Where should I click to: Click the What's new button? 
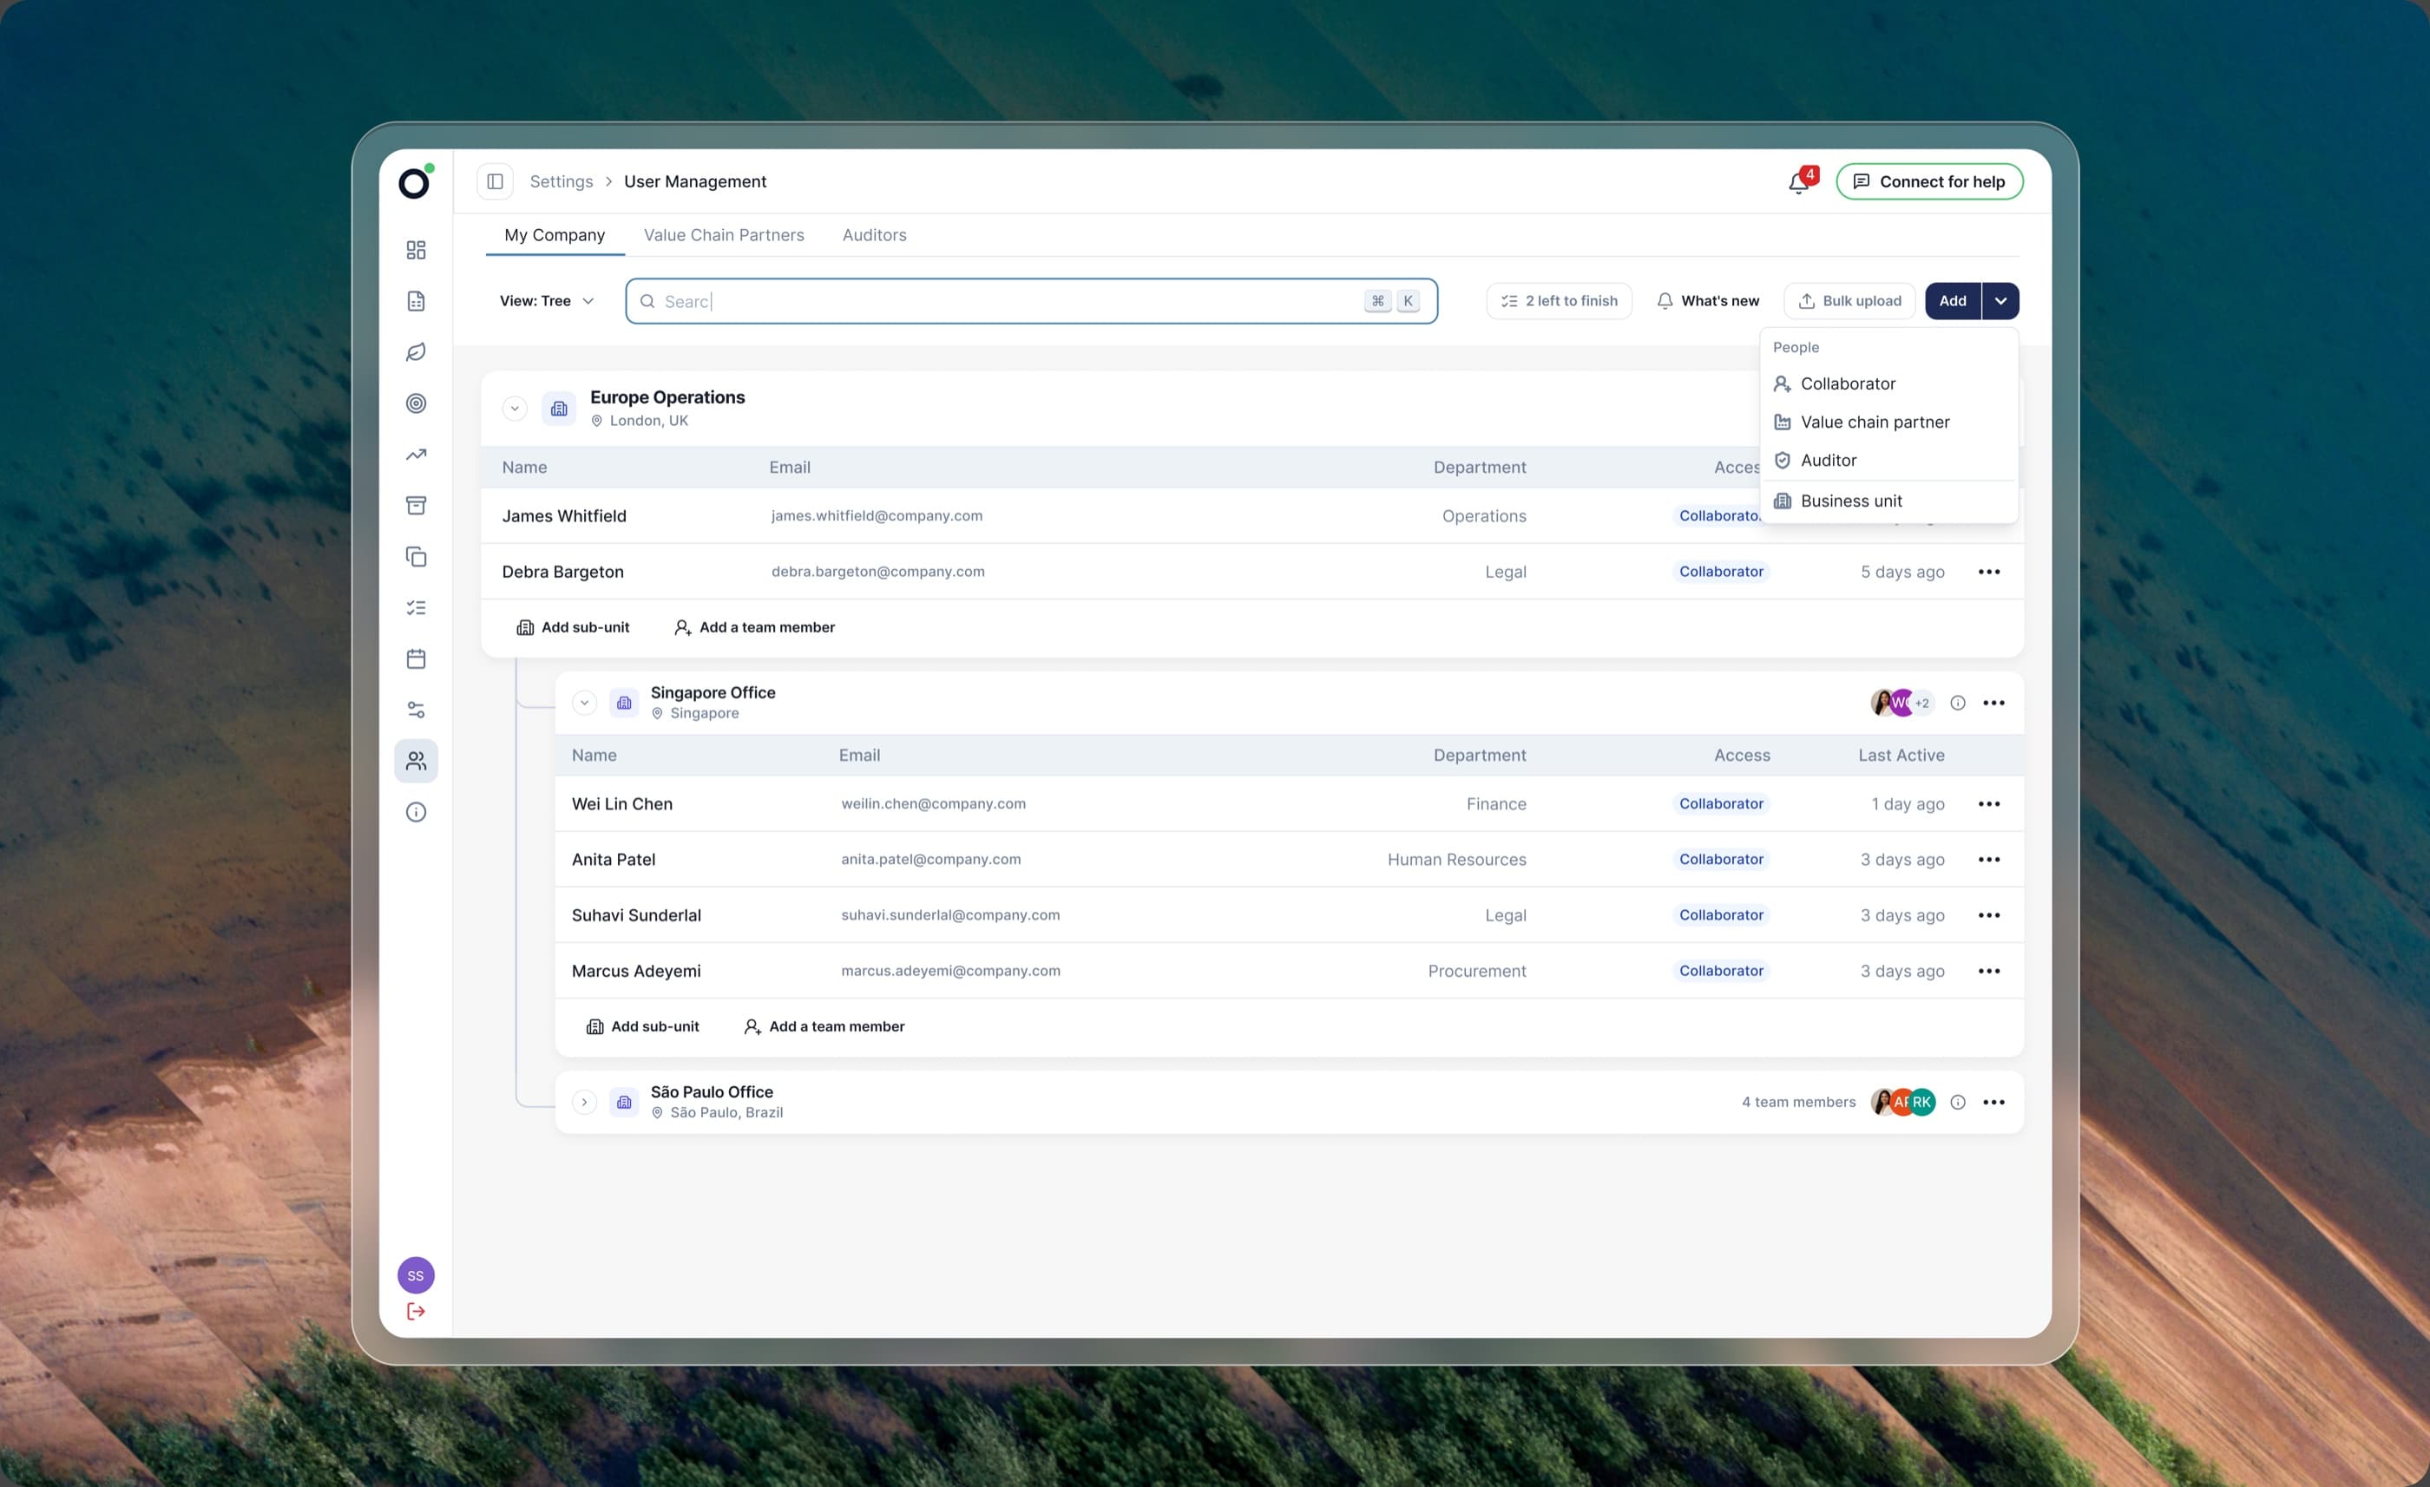click(x=1708, y=301)
